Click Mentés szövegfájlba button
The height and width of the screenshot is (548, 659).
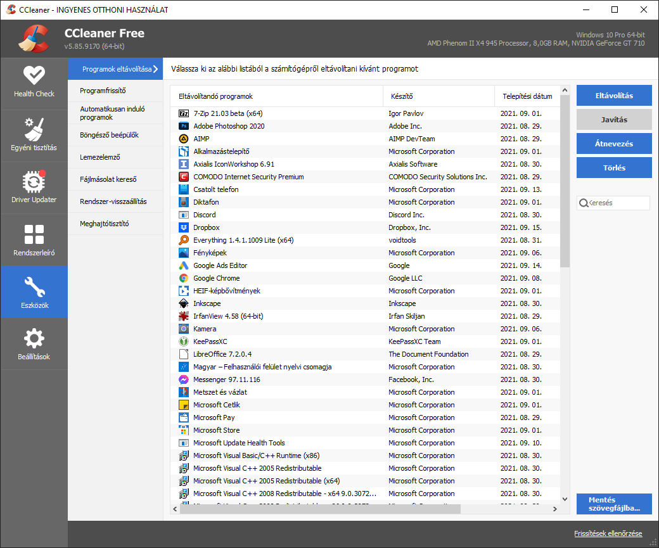pos(614,504)
